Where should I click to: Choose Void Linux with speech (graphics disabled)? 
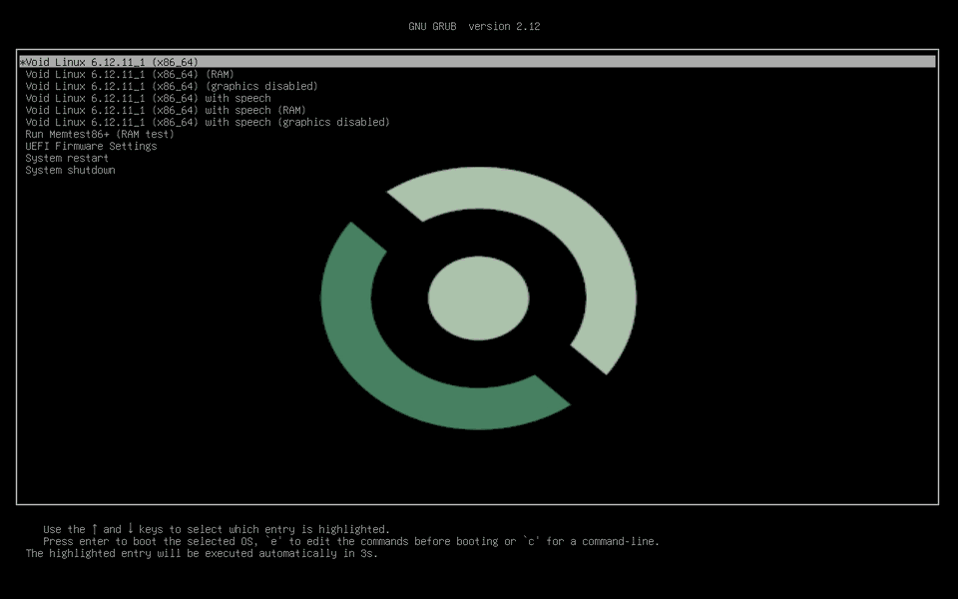[x=208, y=122]
